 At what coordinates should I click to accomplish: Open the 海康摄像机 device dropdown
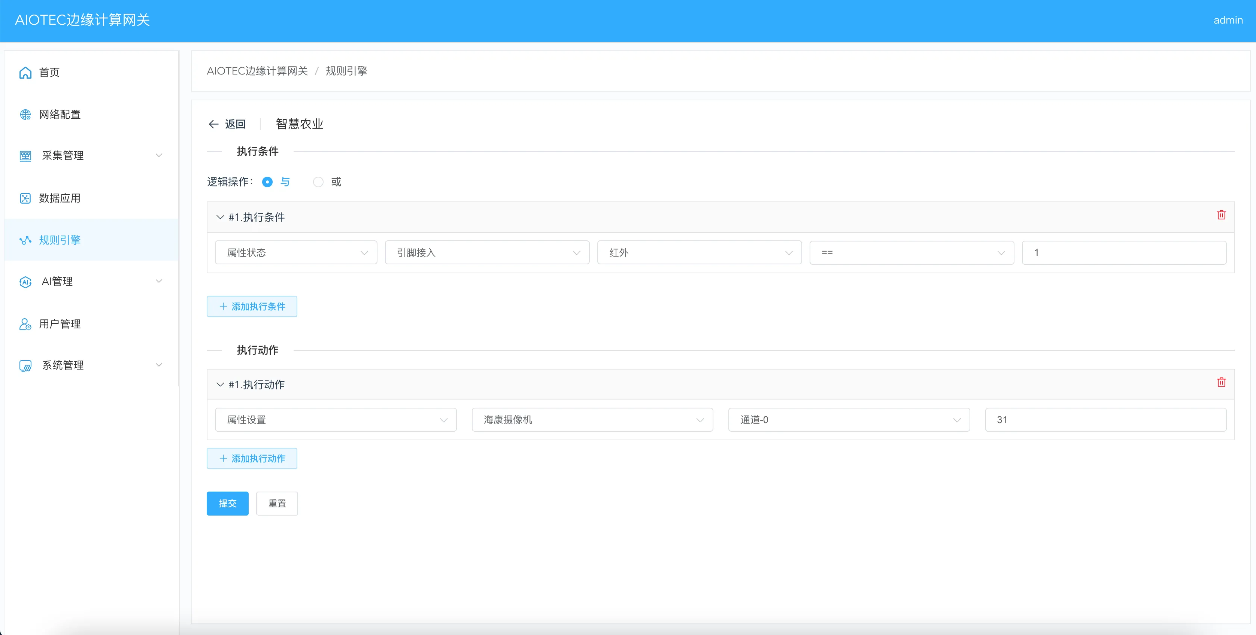point(592,420)
